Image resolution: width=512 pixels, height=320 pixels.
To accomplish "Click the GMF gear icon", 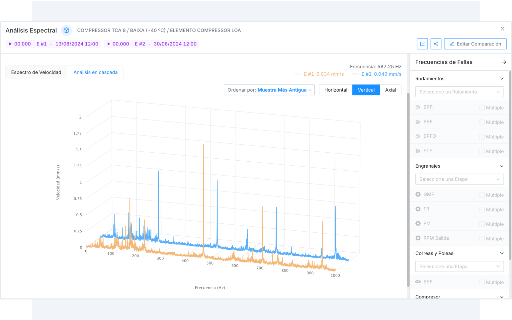I will pyautogui.click(x=418, y=195).
